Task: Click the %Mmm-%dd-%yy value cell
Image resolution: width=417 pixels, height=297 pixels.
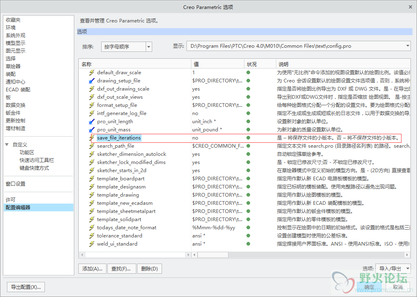Action: point(213,228)
